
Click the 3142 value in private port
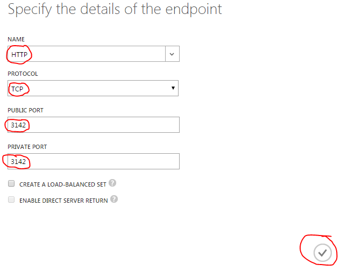18,162
